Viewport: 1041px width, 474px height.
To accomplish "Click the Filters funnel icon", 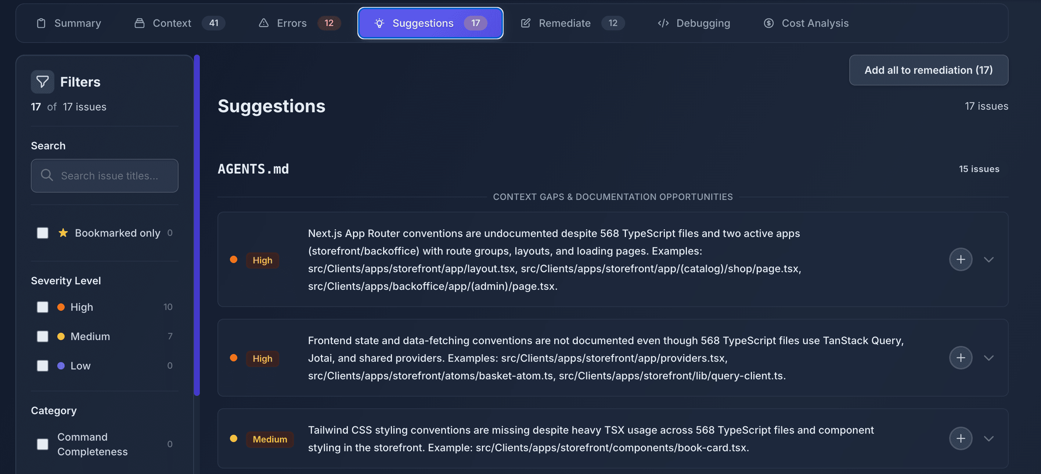I will (x=43, y=81).
